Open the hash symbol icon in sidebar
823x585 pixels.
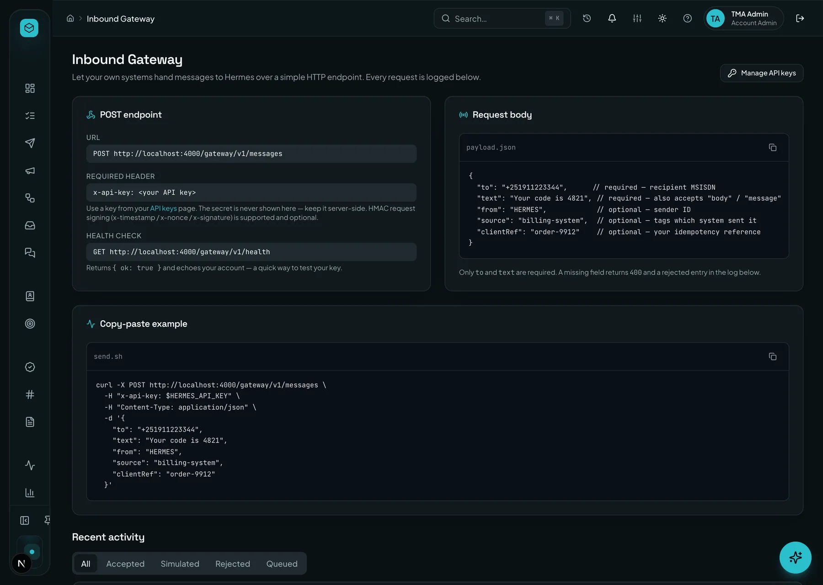pyautogui.click(x=30, y=394)
